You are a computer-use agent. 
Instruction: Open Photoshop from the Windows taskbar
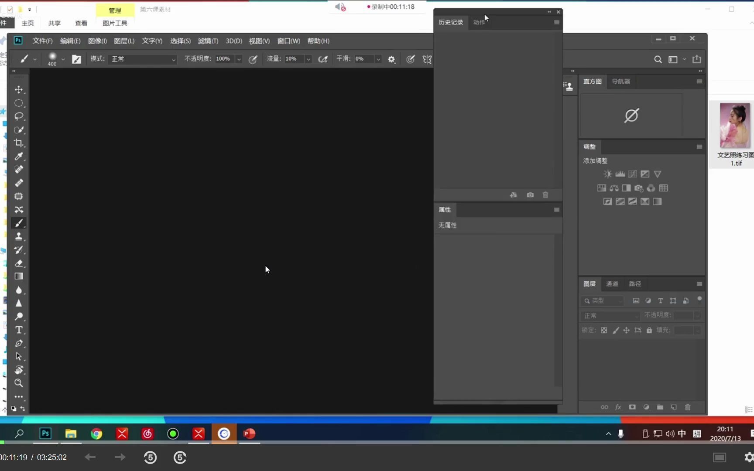45,433
